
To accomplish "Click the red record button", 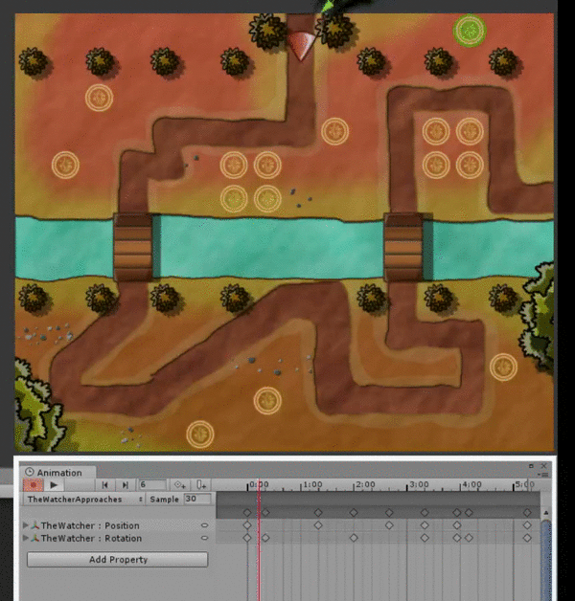I will (x=31, y=485).
